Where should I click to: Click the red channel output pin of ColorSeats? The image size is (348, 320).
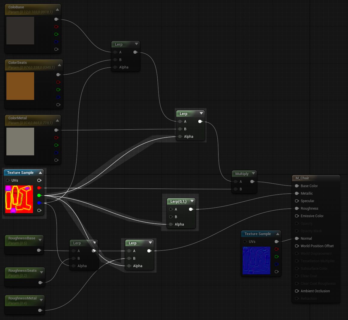(x=58, y=82)
